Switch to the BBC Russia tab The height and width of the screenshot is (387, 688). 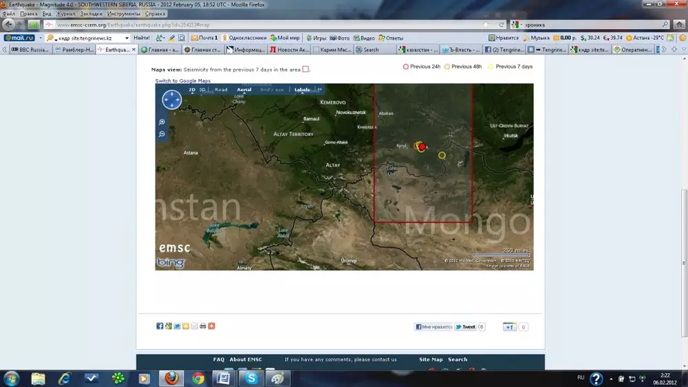30,49
